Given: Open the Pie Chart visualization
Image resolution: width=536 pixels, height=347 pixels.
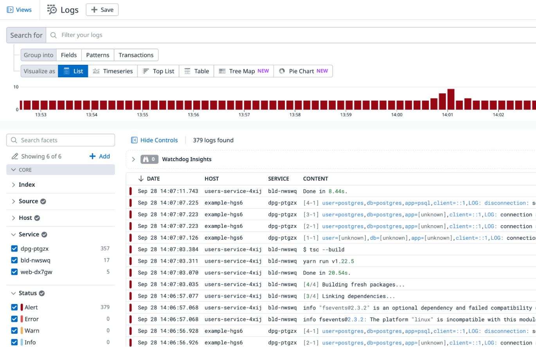Looking at the screenshot, I should [x=282, y=71].
